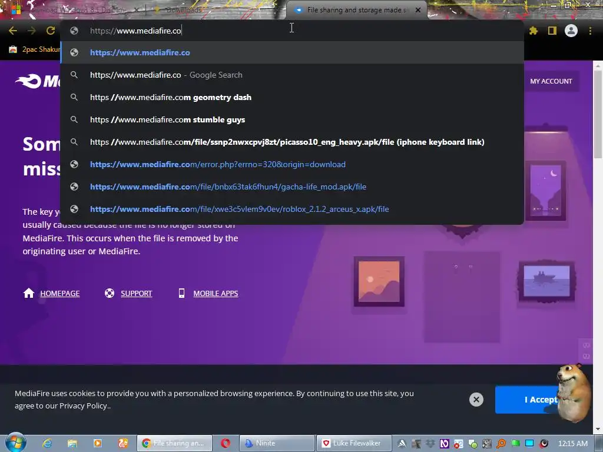Open Windows Explorer folder on taskbar

point(72,443)
